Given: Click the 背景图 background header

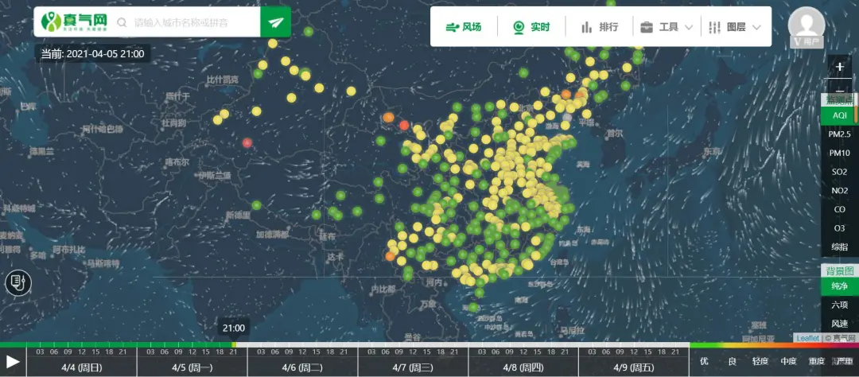Looking at the screenshot, I should 840,270.
